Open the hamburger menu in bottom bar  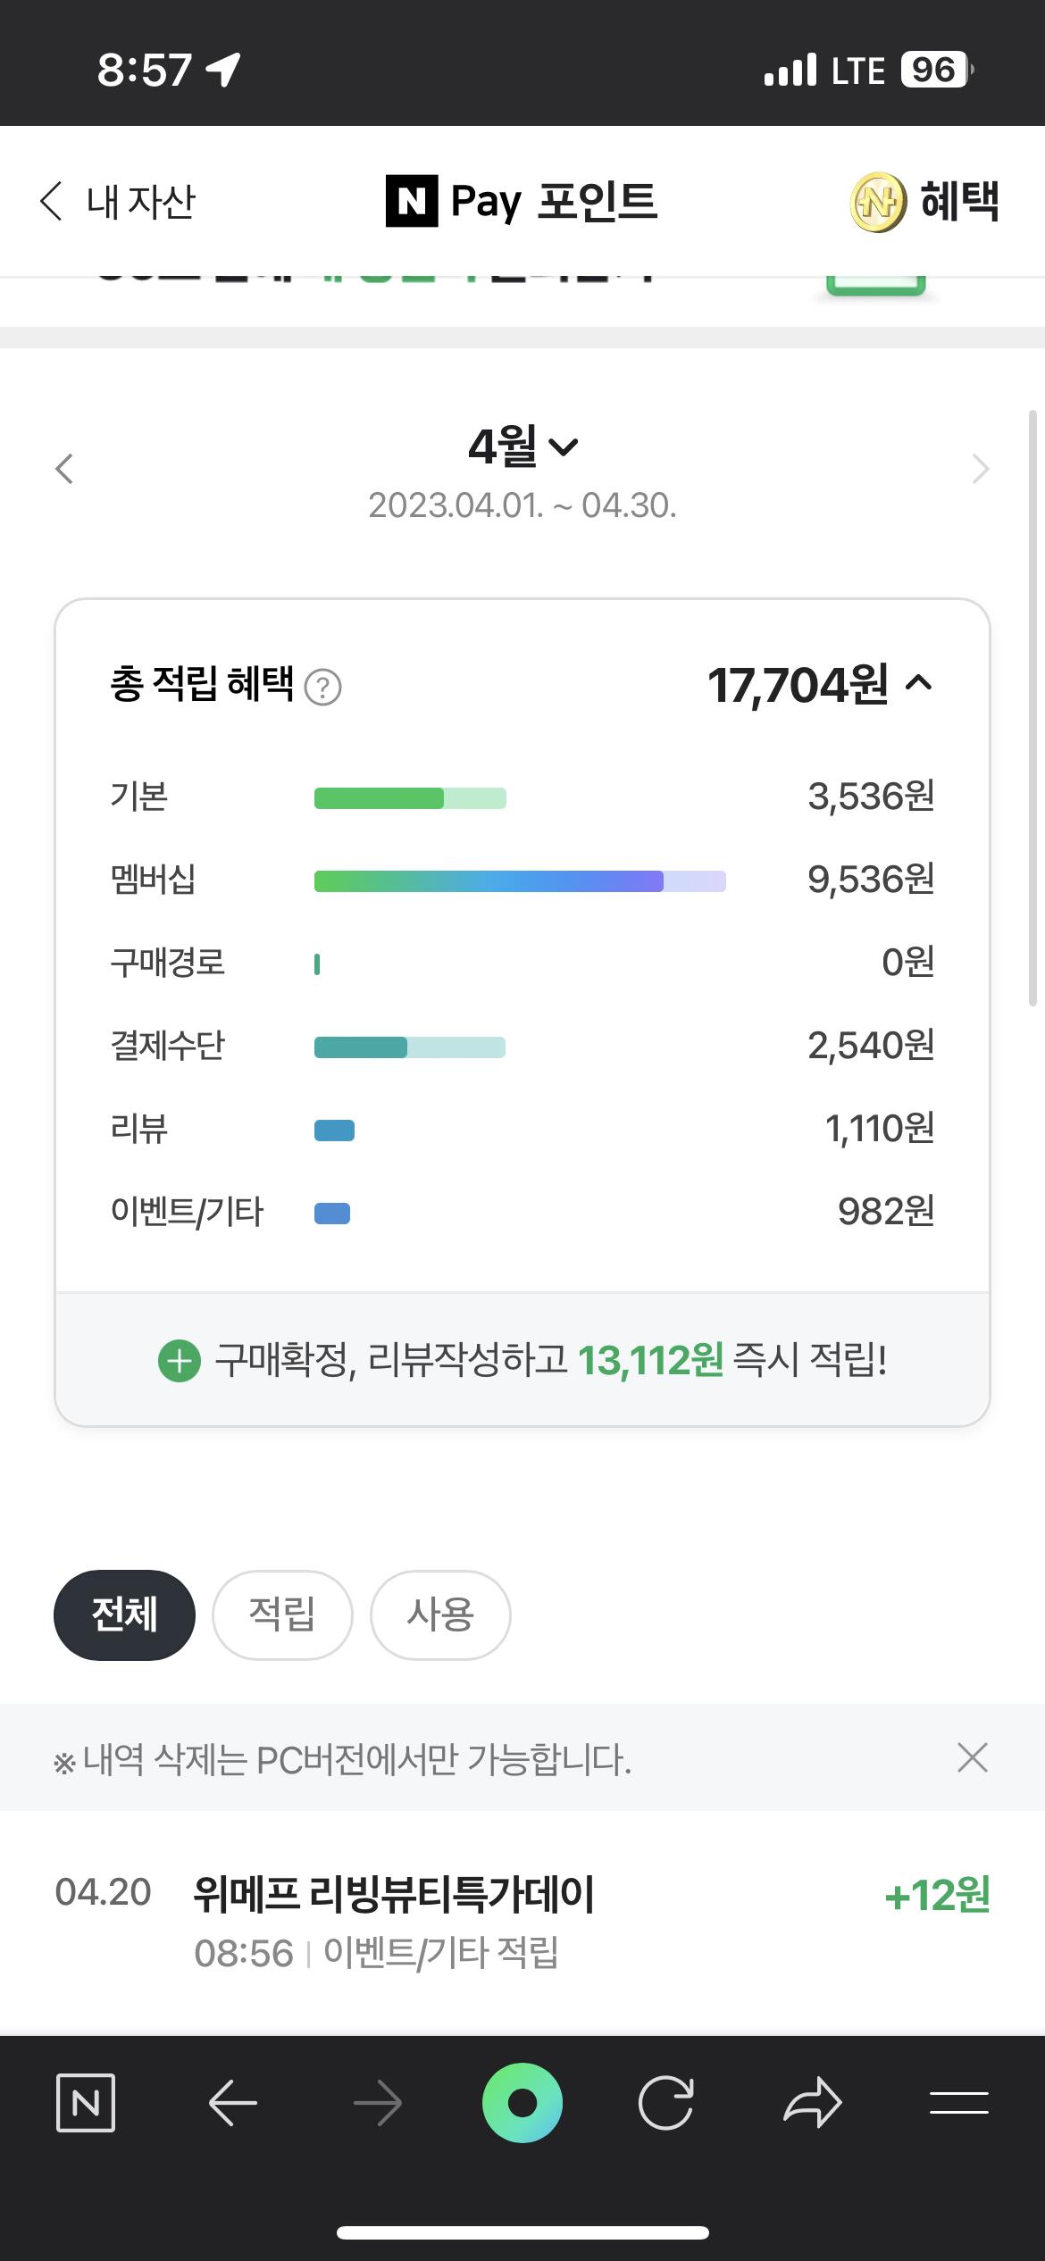click(x=958, y=2103)
